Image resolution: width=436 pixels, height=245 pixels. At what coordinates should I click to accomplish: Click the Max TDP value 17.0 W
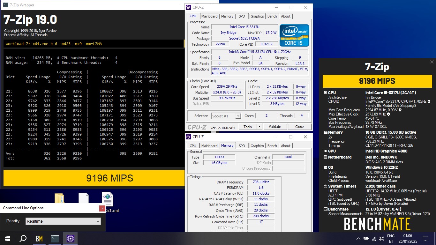point(271,33)
